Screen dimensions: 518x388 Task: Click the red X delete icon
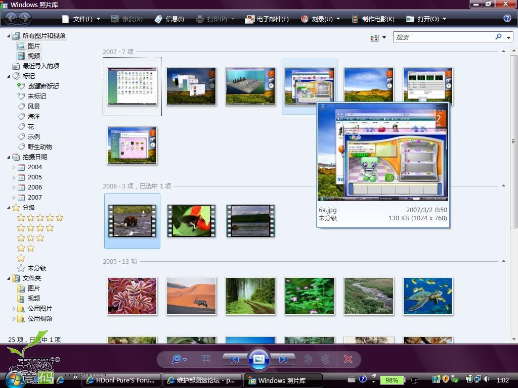pyautogui.click(x=348, y=359)
